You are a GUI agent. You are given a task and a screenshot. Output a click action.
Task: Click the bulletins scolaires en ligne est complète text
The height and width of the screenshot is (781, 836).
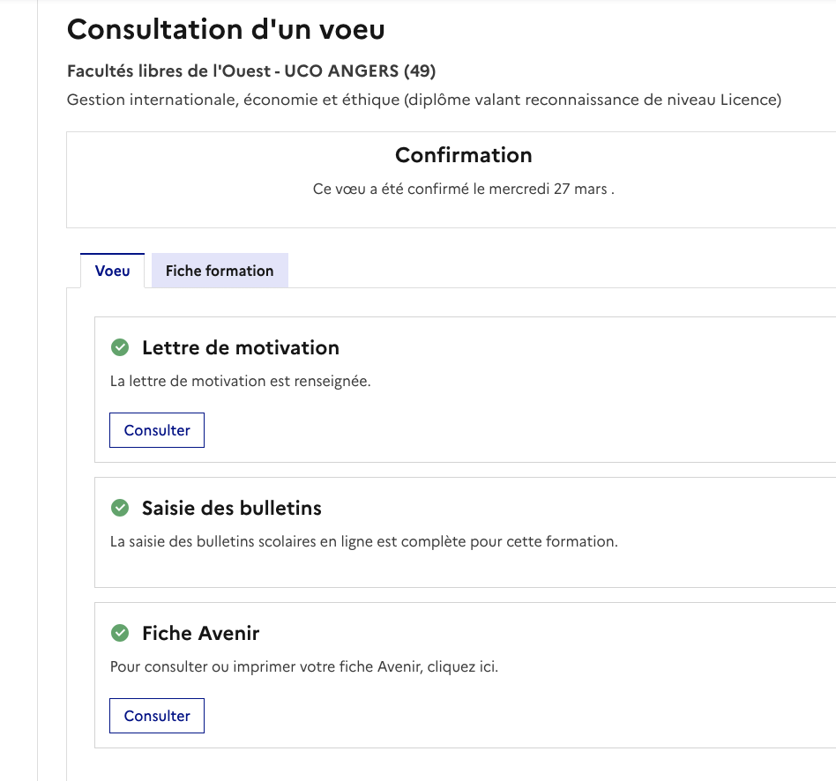(364, 541)
